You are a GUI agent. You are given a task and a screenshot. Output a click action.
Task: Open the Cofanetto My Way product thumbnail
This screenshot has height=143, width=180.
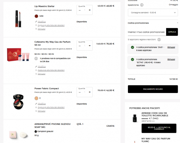point(18,55)
